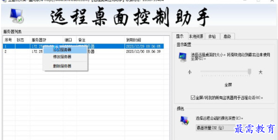The height and width of the screenshot is (140, 278).
Task: Choose 修改服务器 from the context menu
Action: tap(65, 57)
